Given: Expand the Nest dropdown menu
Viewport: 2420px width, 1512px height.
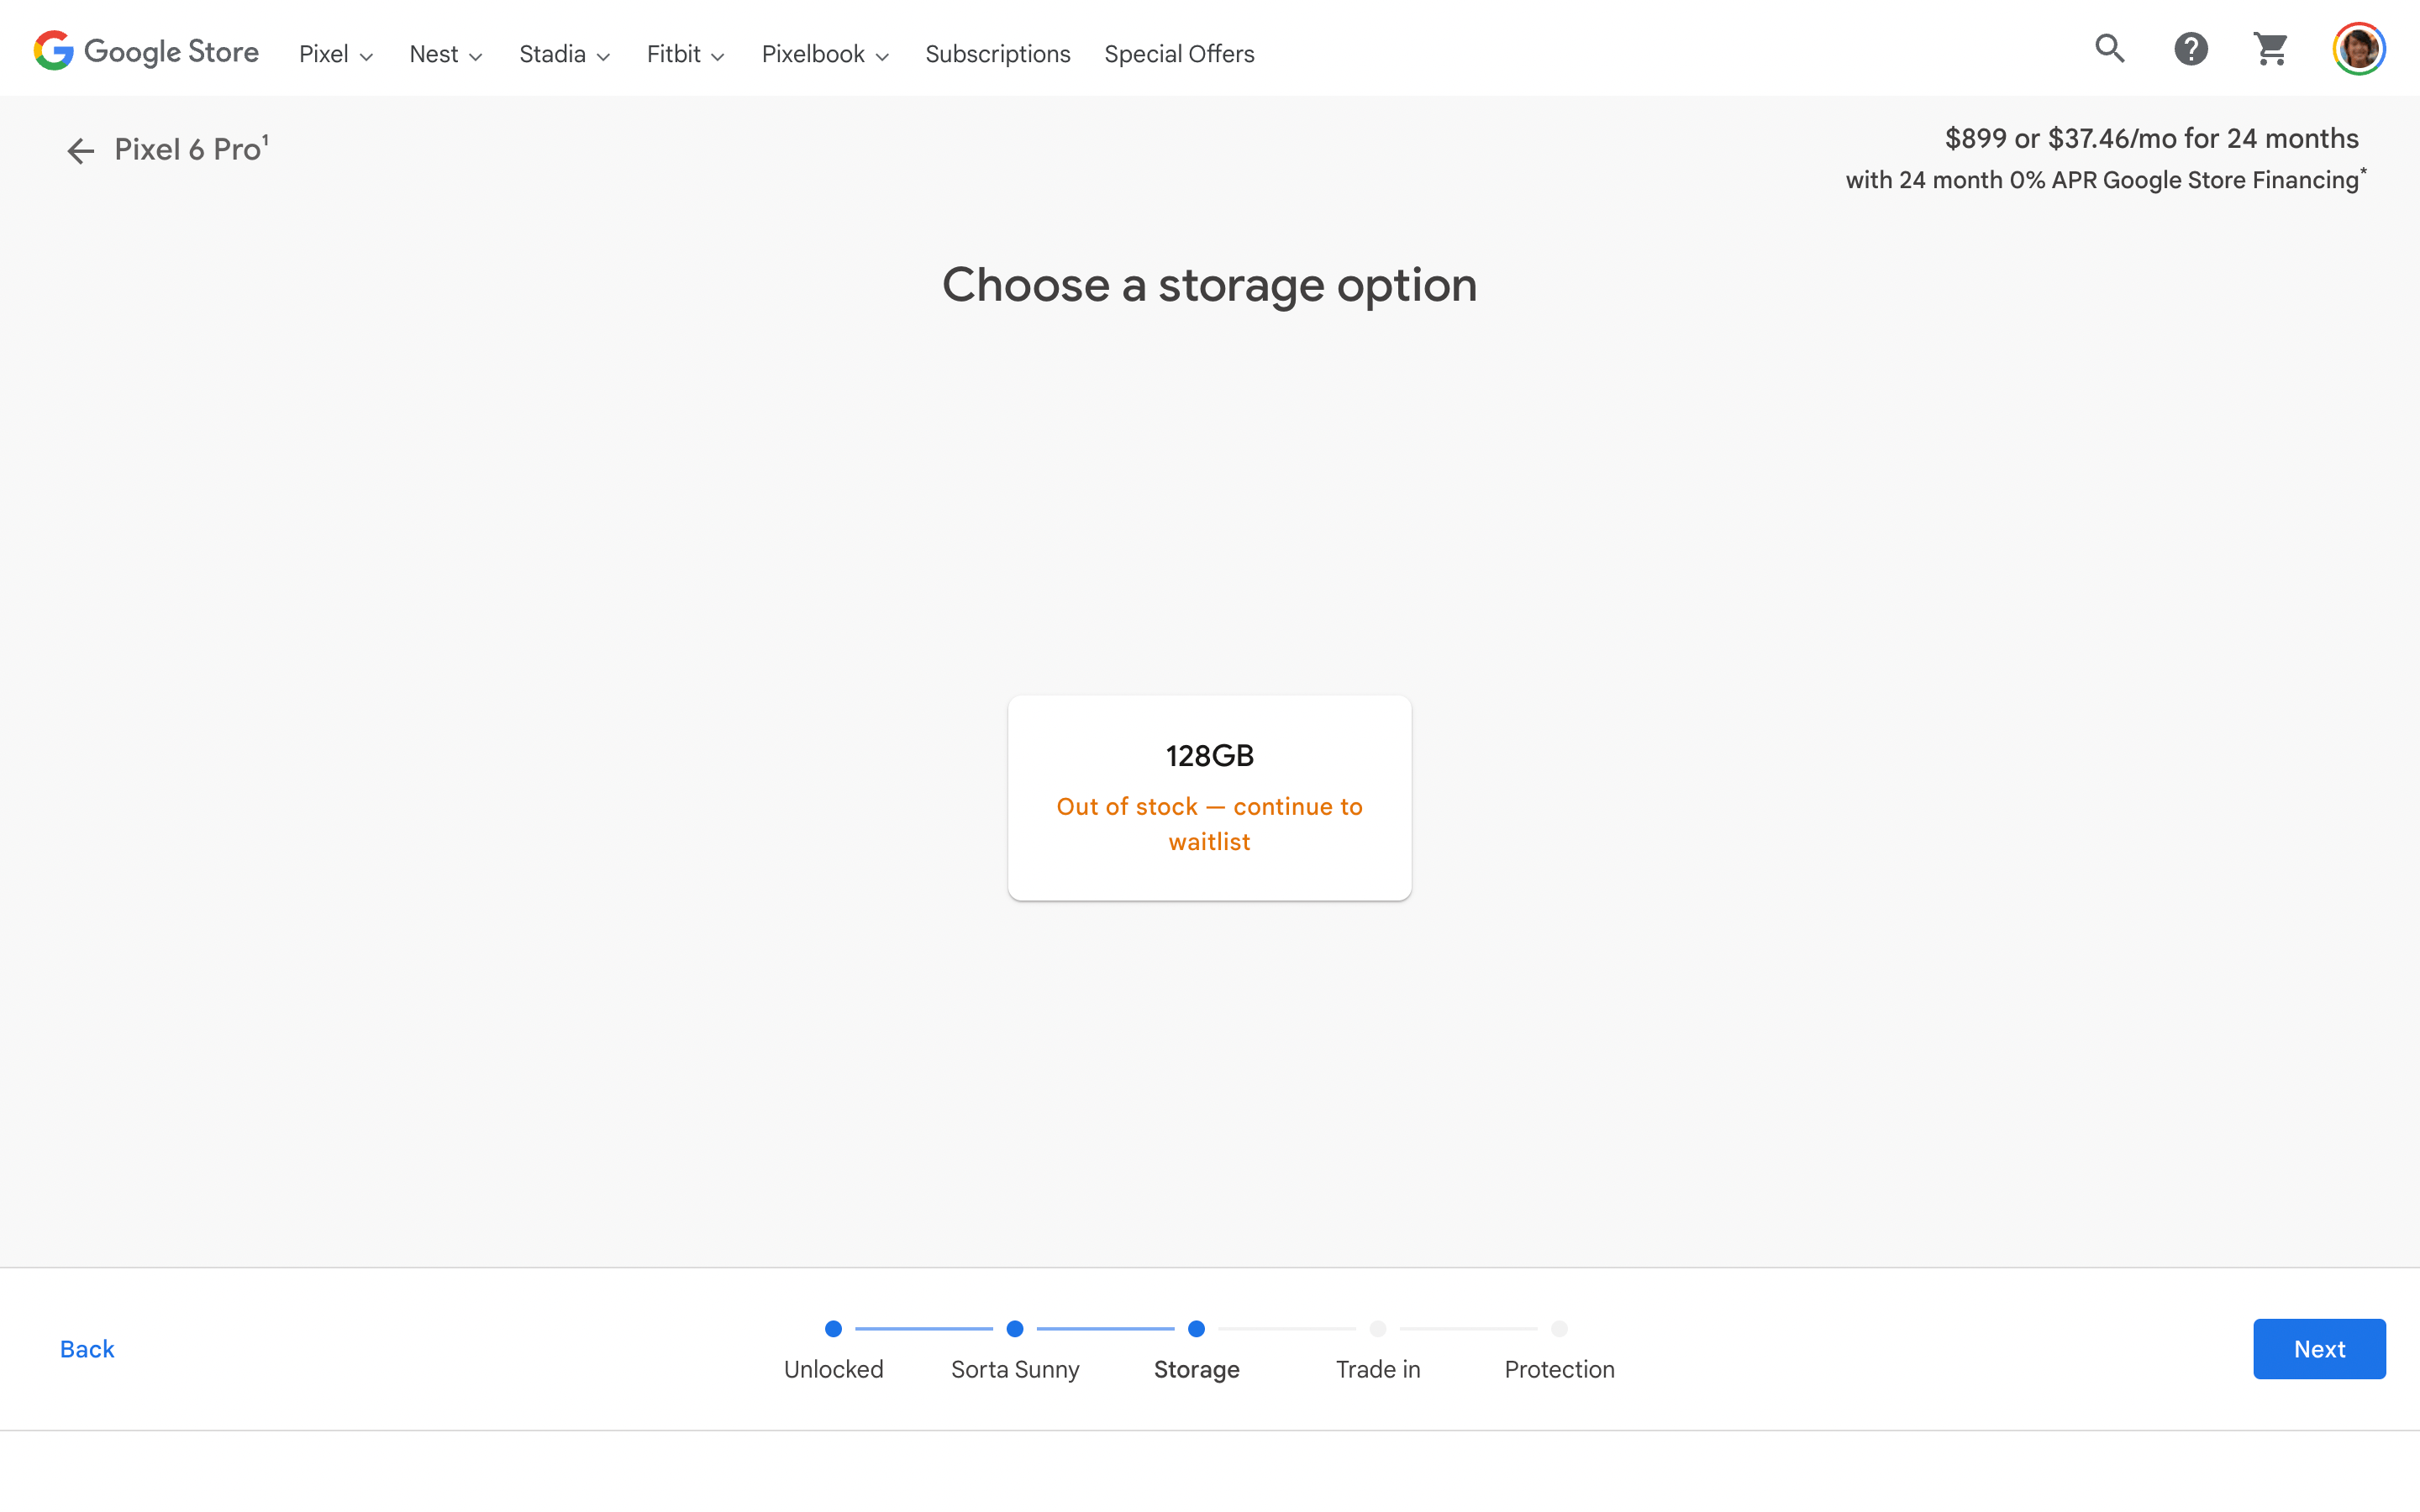Looking at the screenshot, I should point(445,54).
